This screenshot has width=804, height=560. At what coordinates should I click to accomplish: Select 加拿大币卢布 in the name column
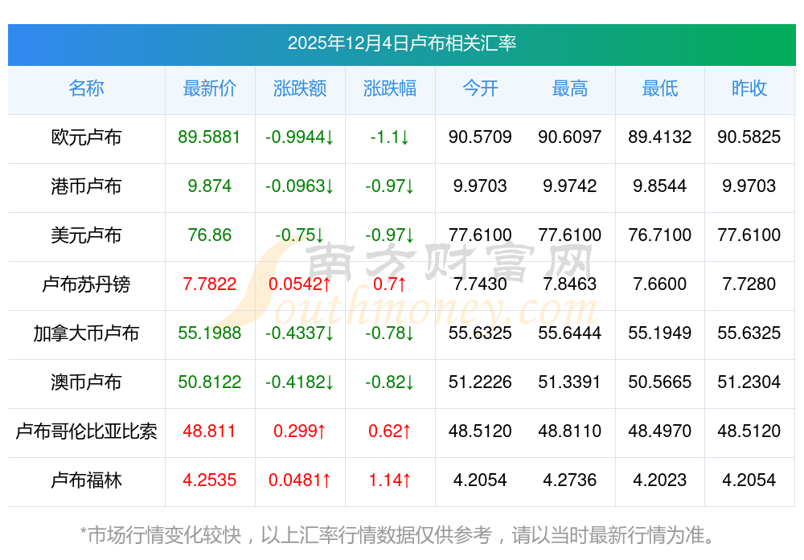tap(86, 333)
